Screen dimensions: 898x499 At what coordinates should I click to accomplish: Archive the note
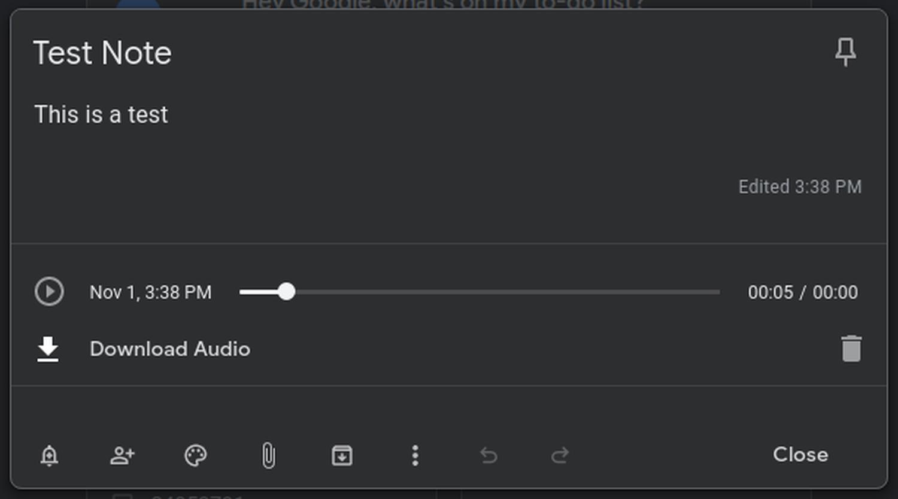(x=342, y=456)
